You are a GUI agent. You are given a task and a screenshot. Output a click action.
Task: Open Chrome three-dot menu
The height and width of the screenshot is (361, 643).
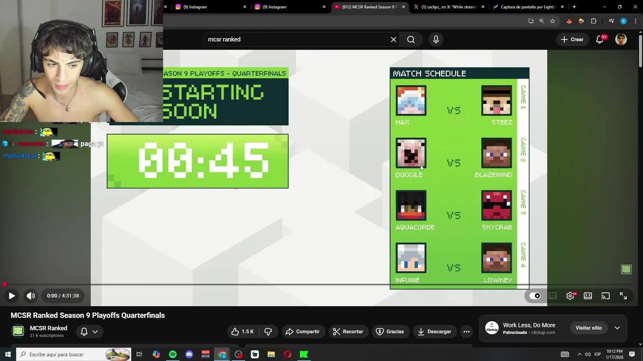(x=635, y=21)
